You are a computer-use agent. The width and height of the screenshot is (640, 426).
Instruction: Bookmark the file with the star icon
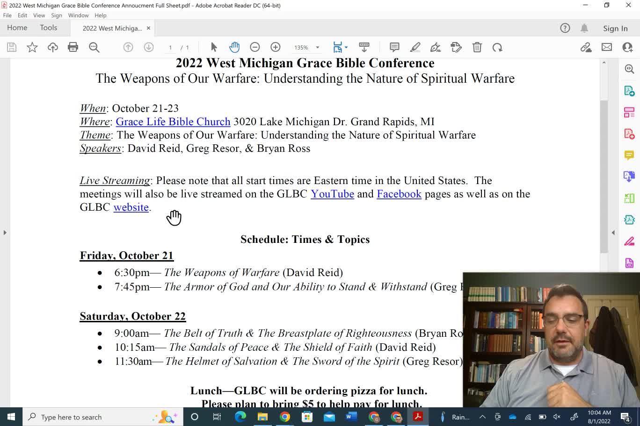coord(32,47)
